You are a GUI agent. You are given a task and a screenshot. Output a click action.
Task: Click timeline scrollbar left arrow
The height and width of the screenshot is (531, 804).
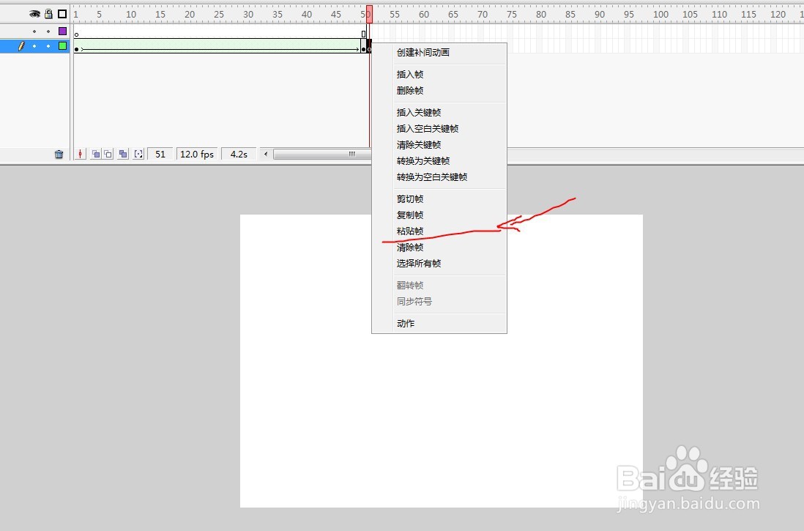(266, 154)
